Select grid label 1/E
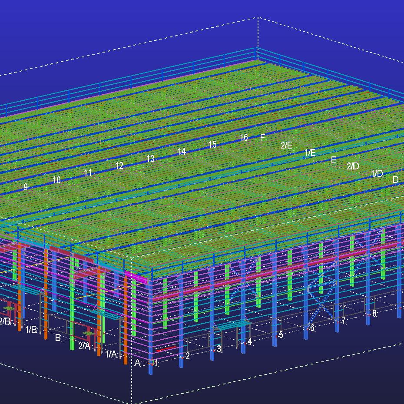Viewport: 404px width, 404px height. click(x=310, y=153)
